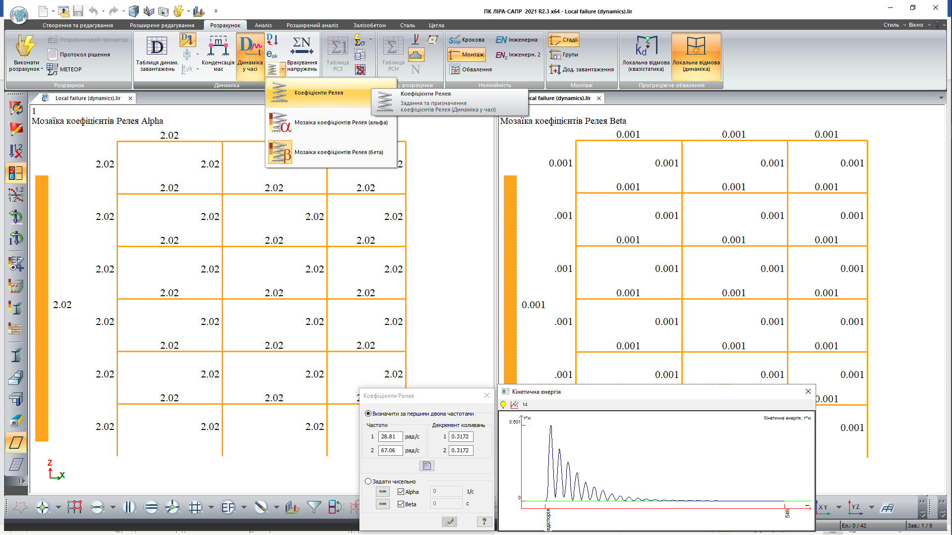
Task: Open the Стиль dropdown
Action: (894, 25)
